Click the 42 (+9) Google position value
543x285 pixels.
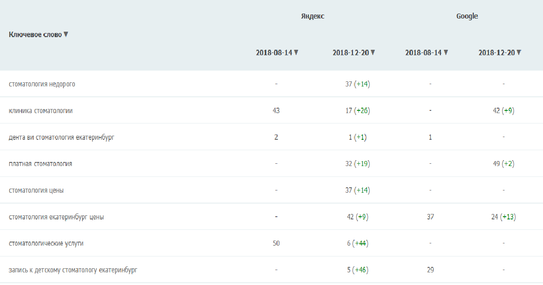tap(503, 111)
